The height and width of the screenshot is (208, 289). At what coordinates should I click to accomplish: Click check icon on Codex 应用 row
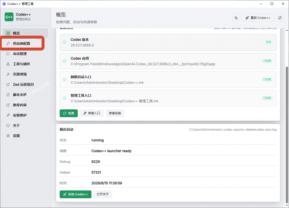click(65, 61)
